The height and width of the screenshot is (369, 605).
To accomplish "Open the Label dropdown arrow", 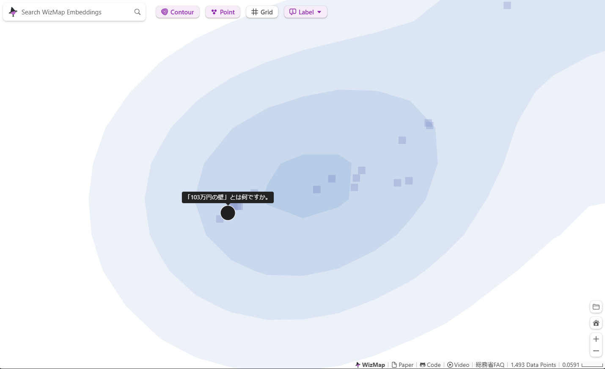I will click(x=319, y=12).
